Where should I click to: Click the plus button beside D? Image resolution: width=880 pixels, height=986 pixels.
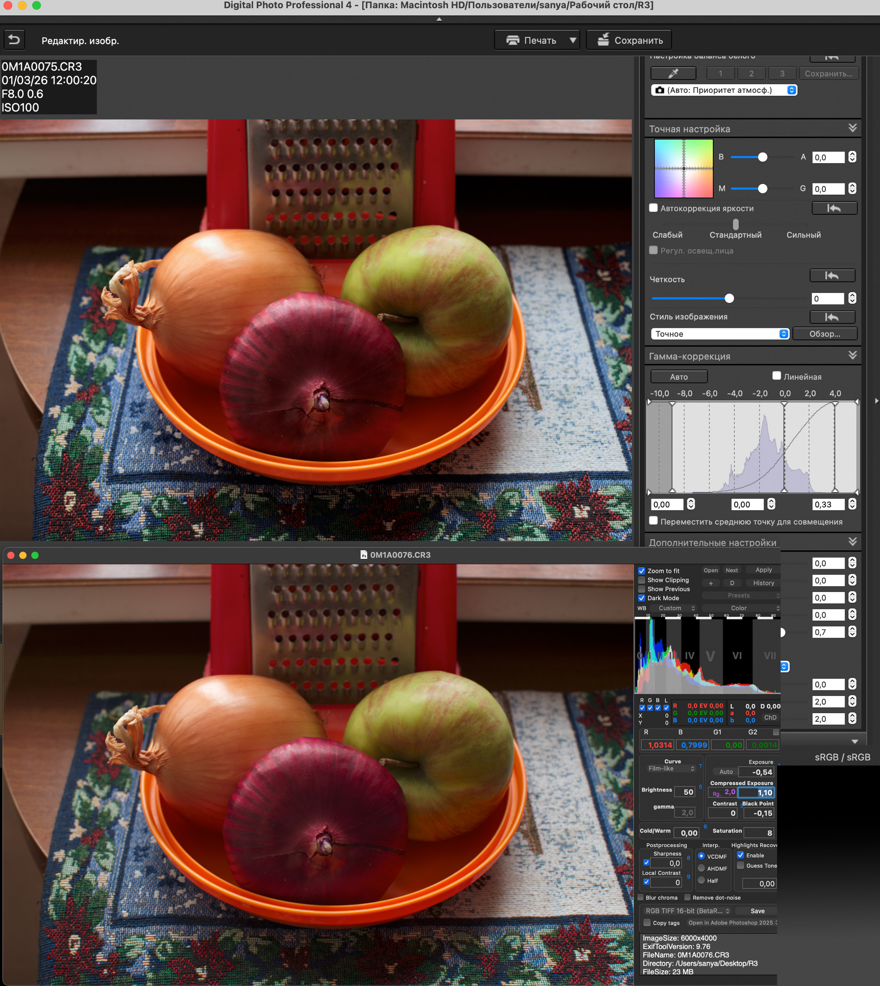tap(710, 583)
